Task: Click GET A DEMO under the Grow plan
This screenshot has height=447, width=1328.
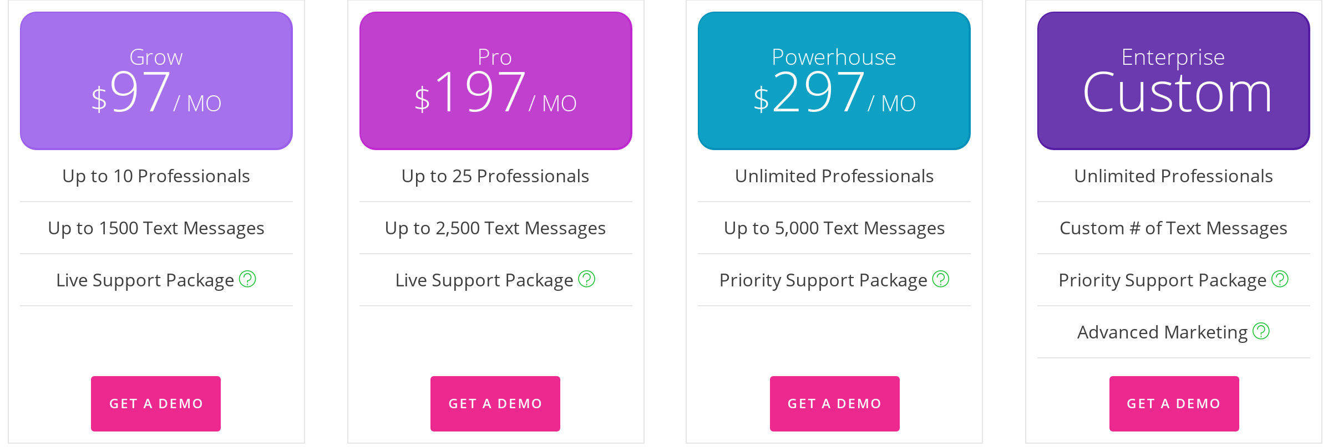Action: point(156,403)
